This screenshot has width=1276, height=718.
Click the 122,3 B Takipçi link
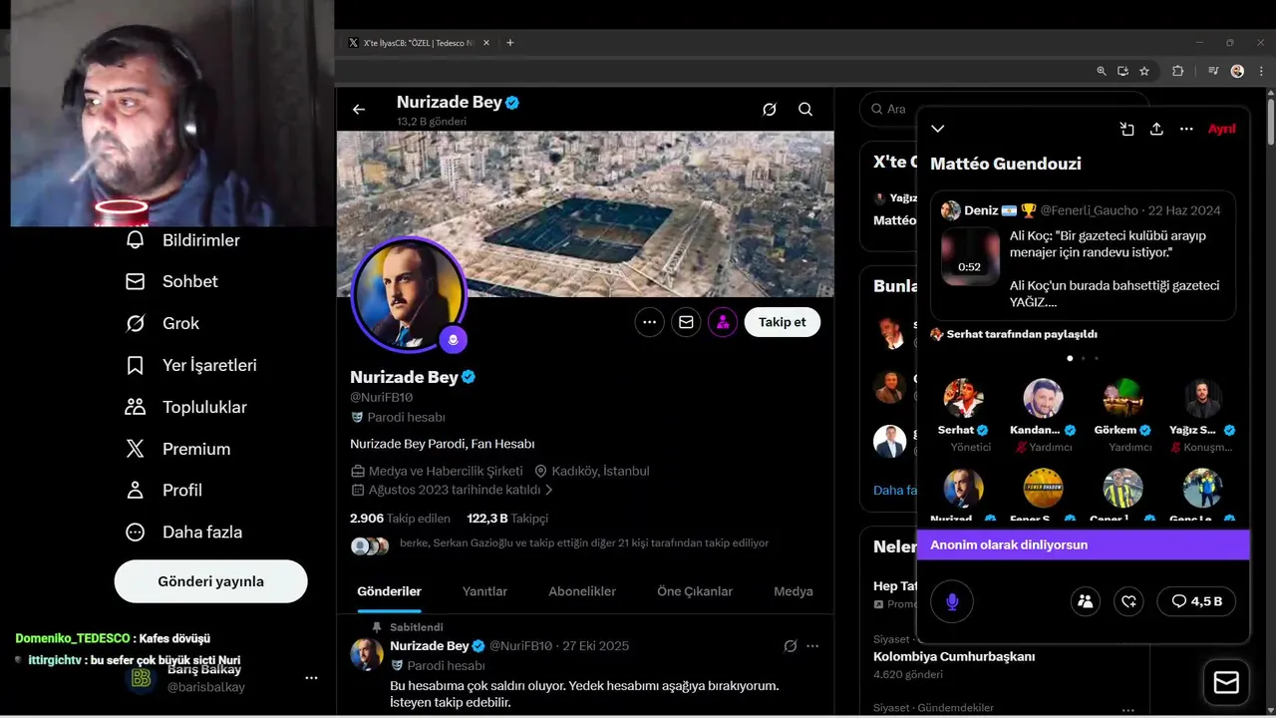(507, 519)
